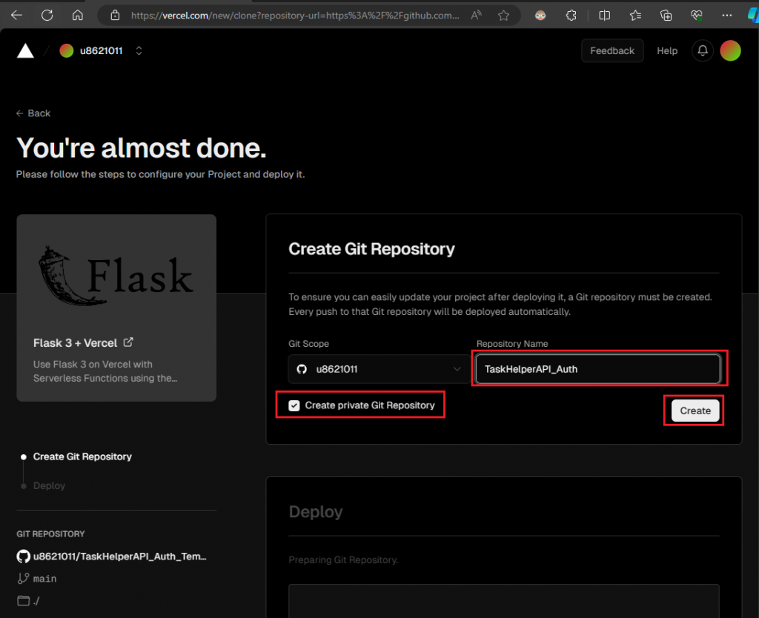Add page to favorites star icon
The height and width of the screenshot is (618, 759).
point(503,16)
